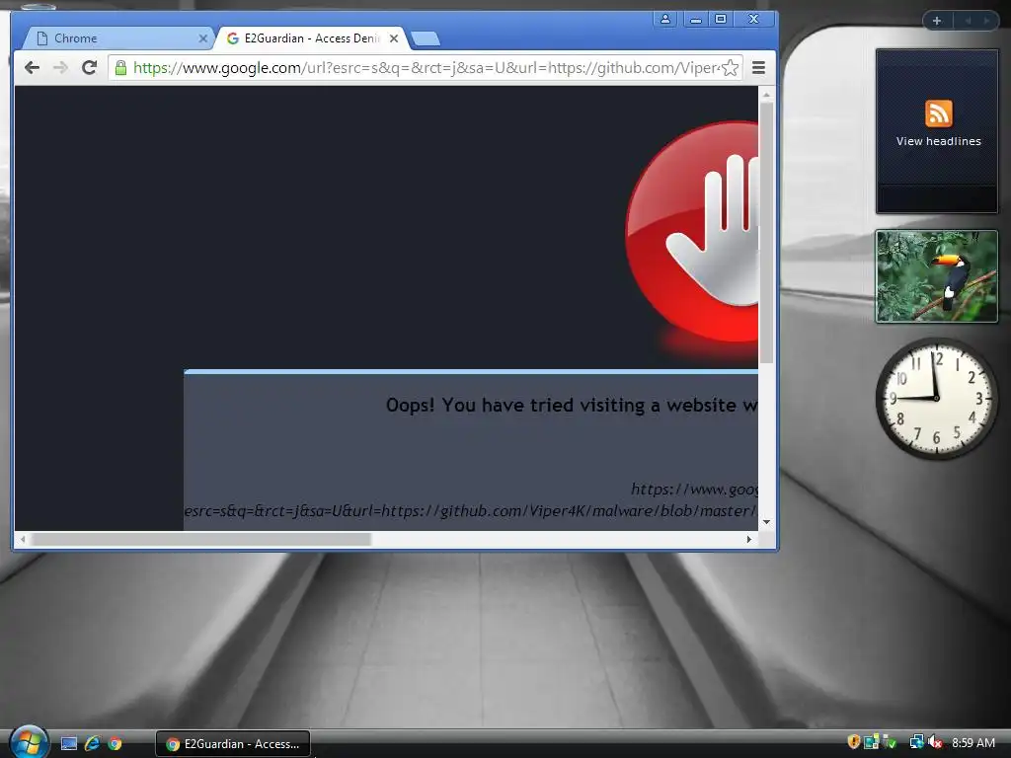Viewport: 1011px width, 758px height.
Task: Click the red stop hand image
Action: (692, 232)
